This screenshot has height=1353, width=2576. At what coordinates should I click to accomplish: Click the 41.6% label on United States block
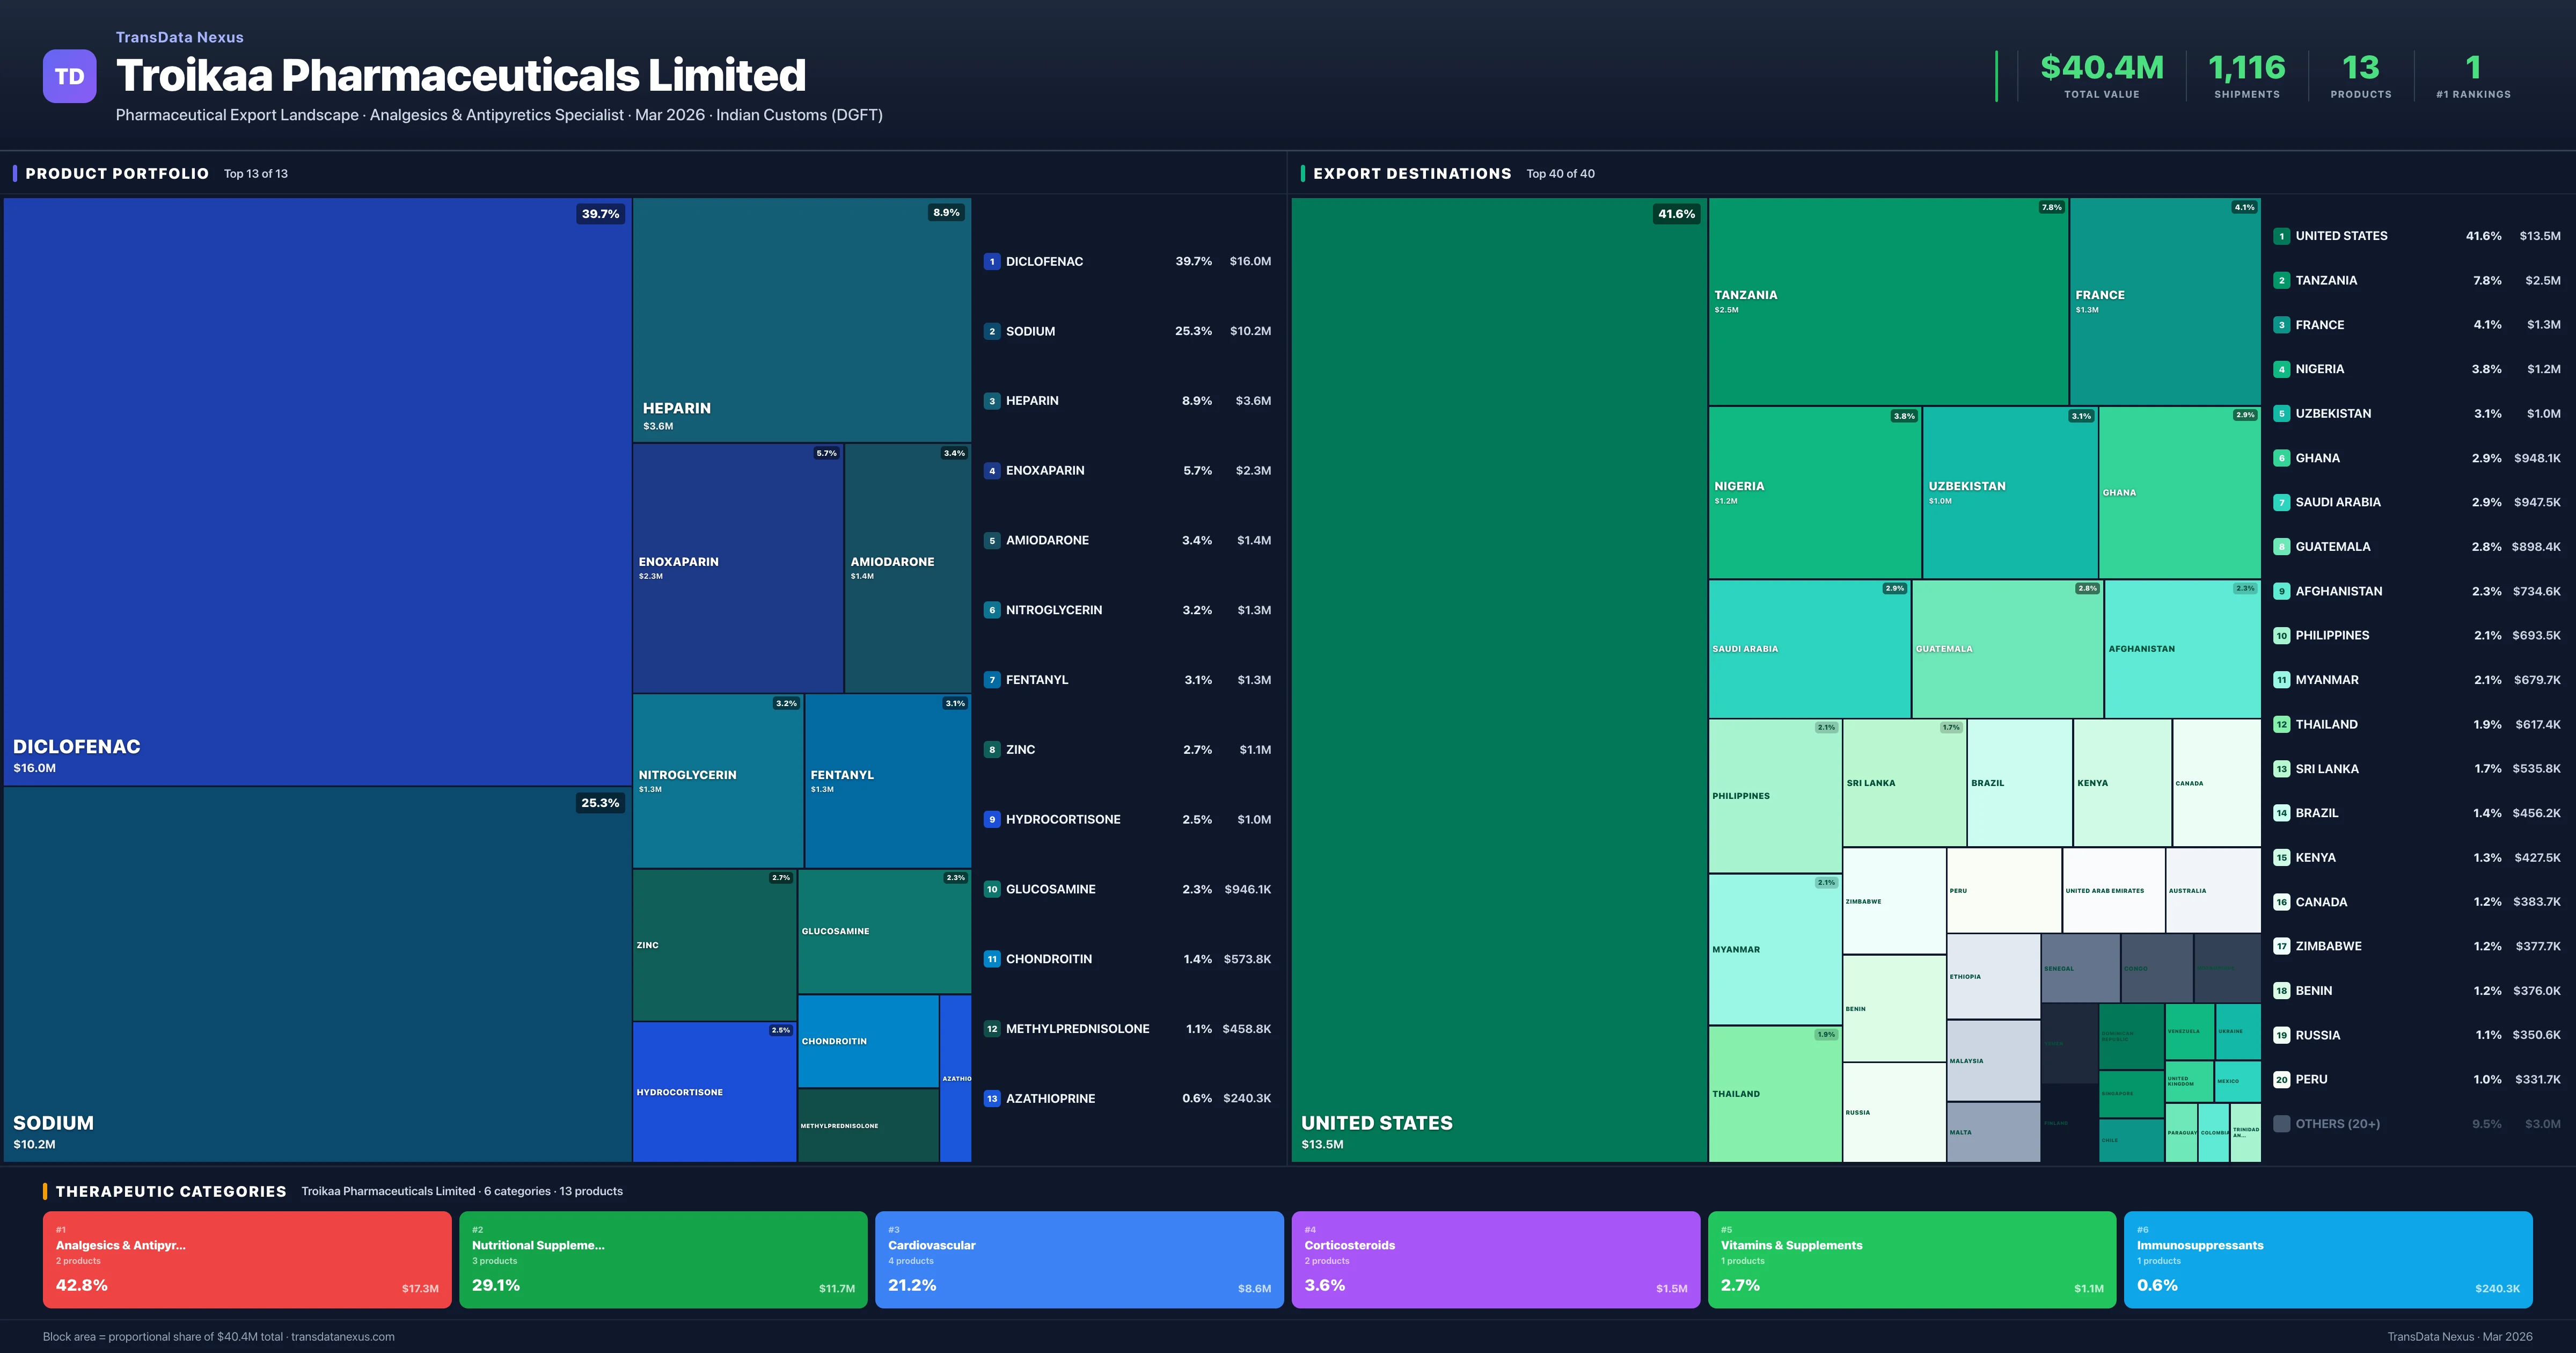(1676, 214)
